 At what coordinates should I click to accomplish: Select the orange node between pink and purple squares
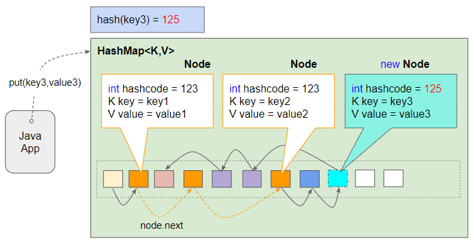[193, 179]
